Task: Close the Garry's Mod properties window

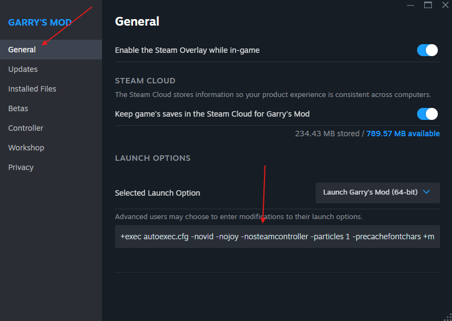Action: click(445, 5)
